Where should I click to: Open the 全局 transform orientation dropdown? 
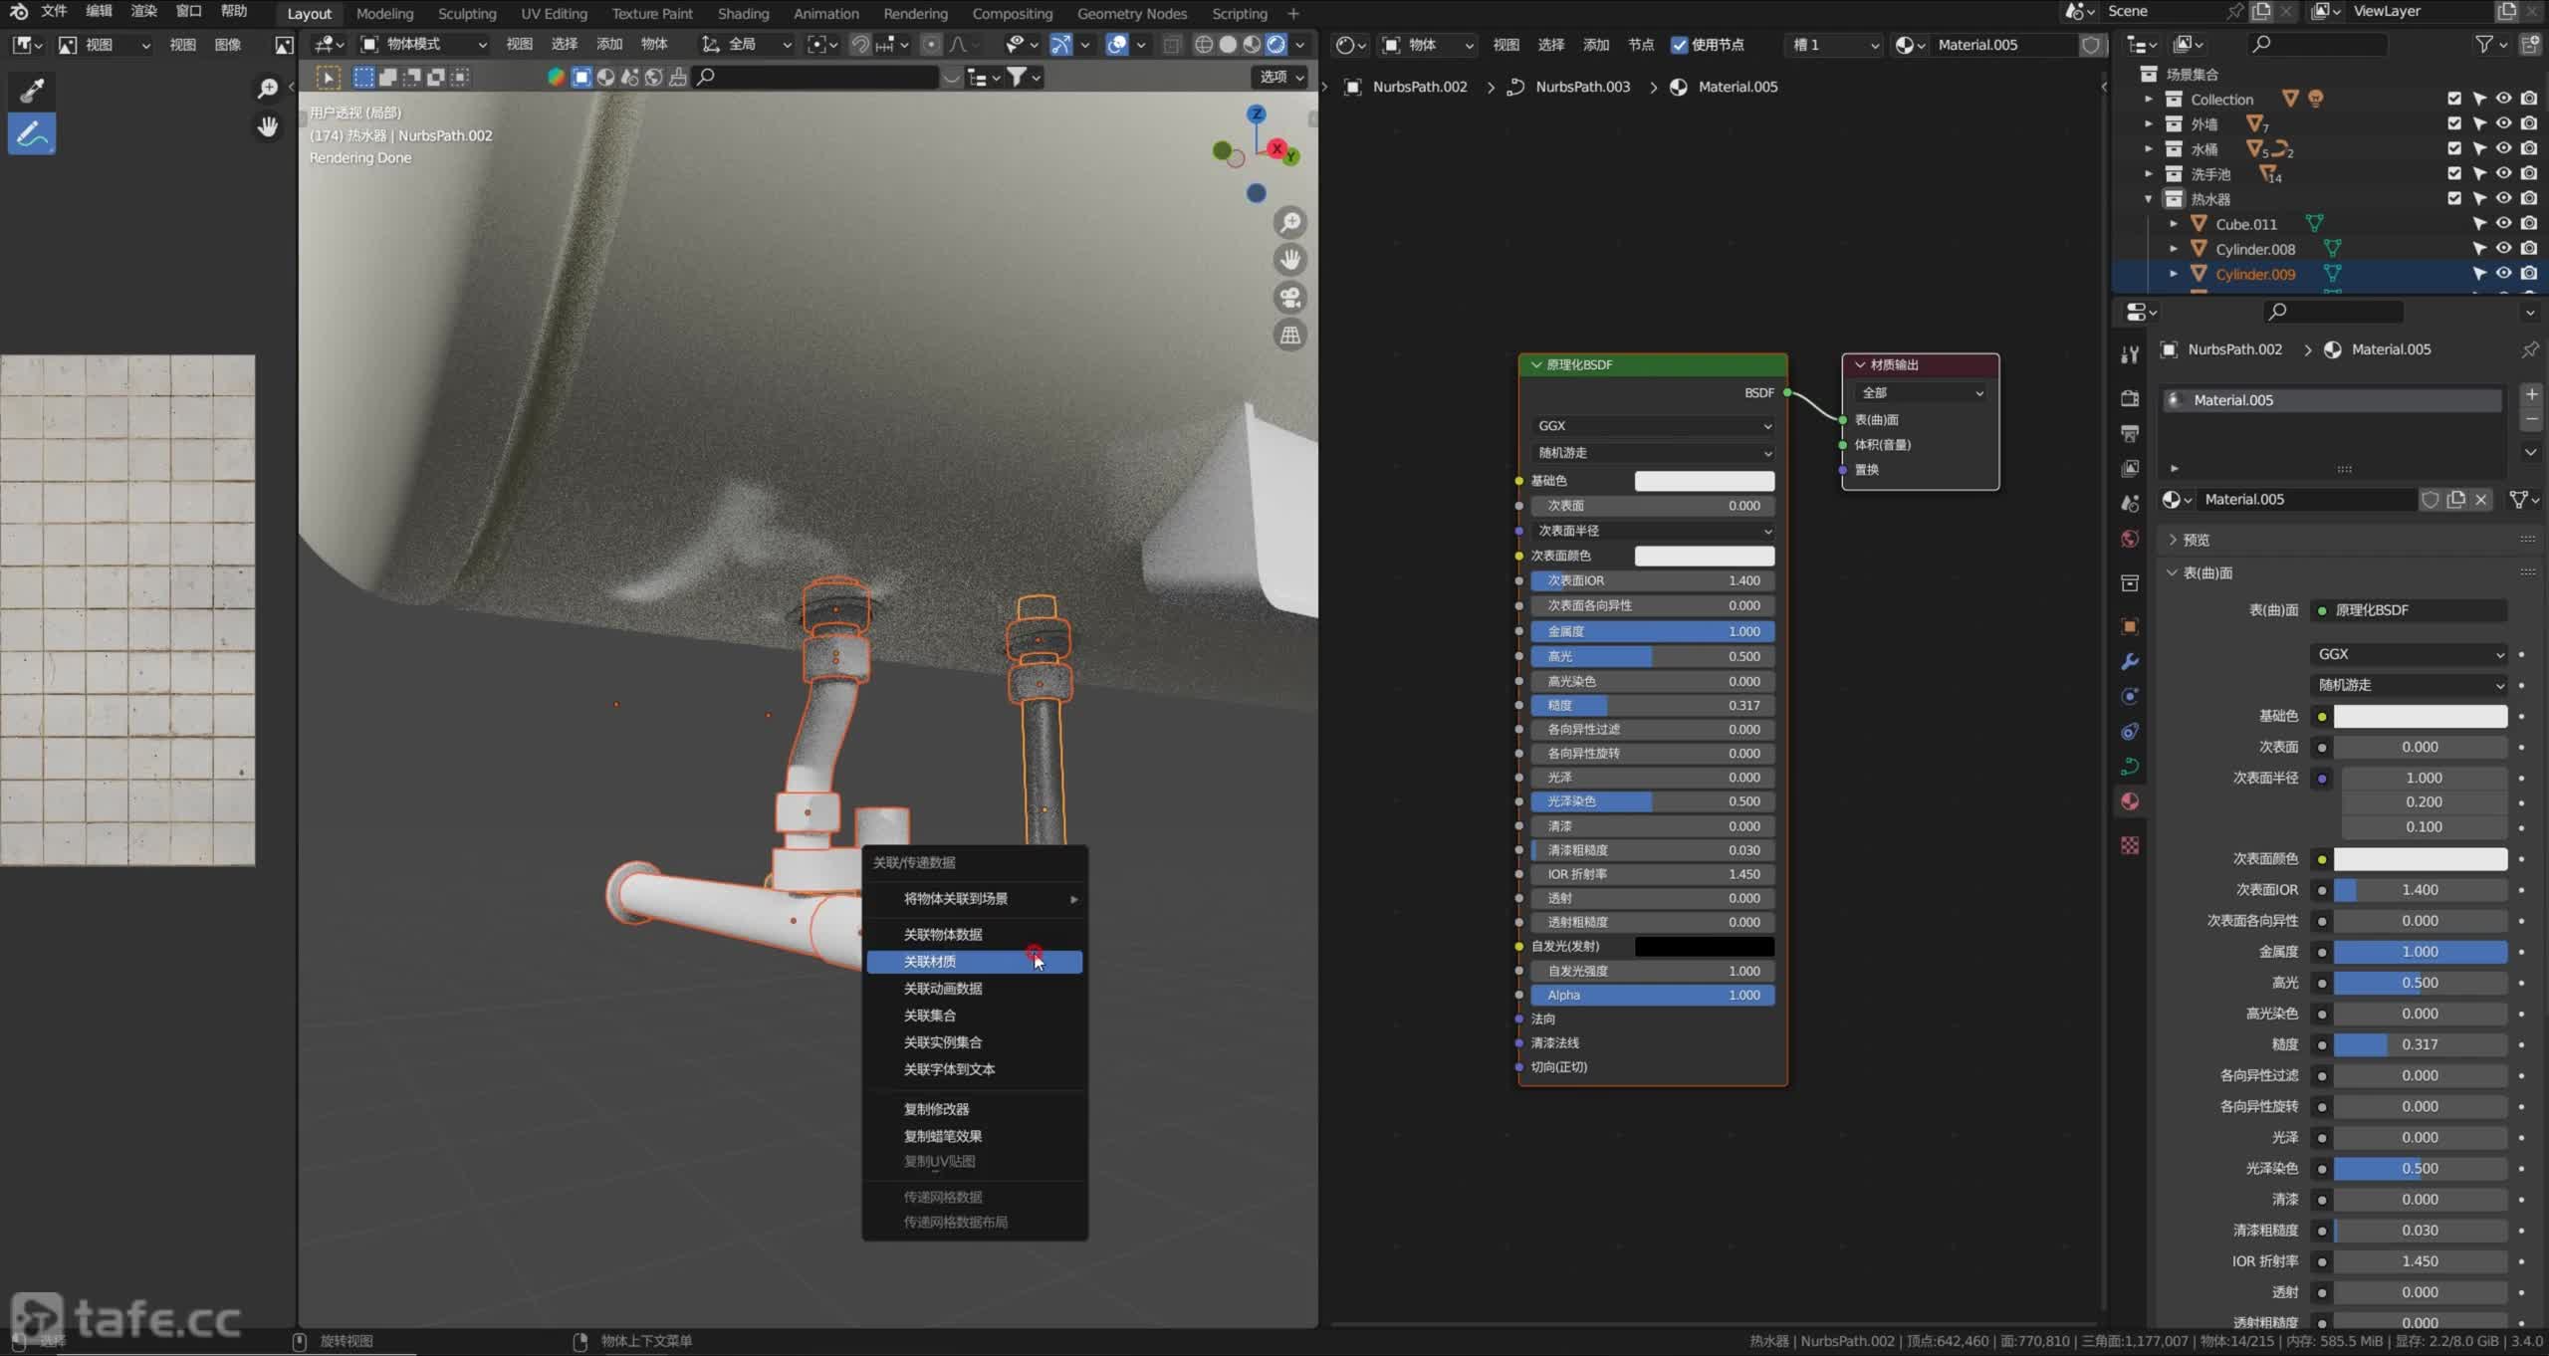[747, 45]
